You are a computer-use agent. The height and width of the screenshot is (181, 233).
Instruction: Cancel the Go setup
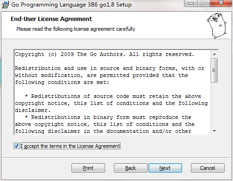click(208, 168)
